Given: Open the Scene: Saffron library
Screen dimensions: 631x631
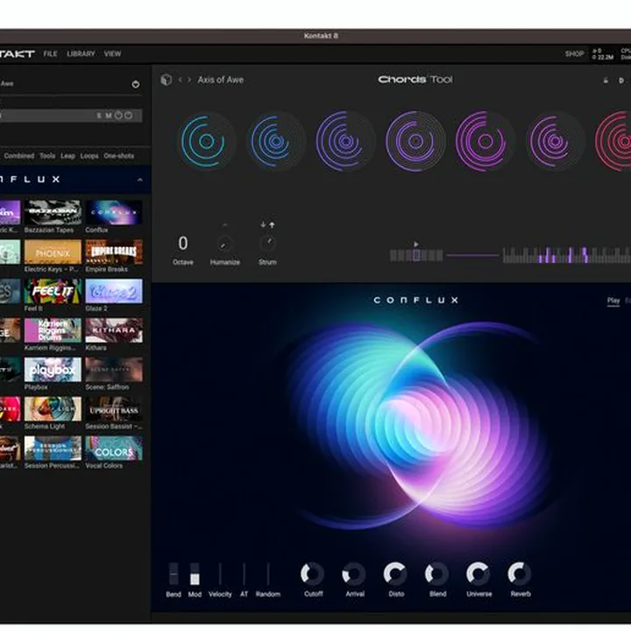Looking at the screenshot, I should click(x=114, y=370).
